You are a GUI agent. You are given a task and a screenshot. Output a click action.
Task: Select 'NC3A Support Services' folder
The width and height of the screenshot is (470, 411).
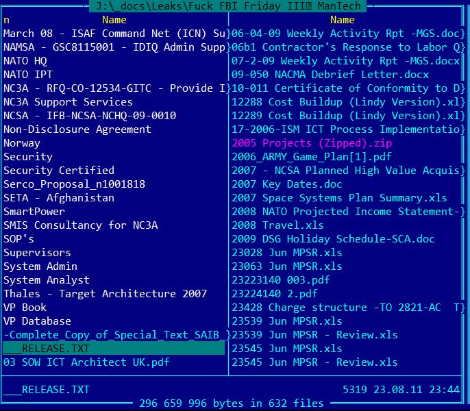coord(68,102)
